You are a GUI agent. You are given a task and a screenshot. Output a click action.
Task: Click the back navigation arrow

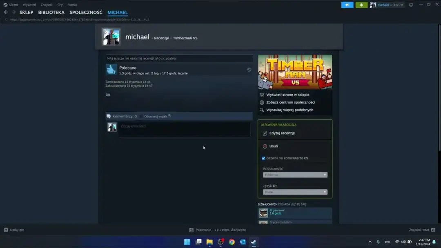click(5, 12)
